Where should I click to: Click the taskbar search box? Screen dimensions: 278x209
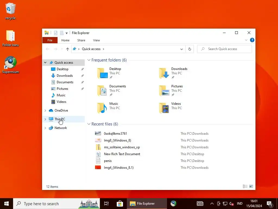point(56,204)
